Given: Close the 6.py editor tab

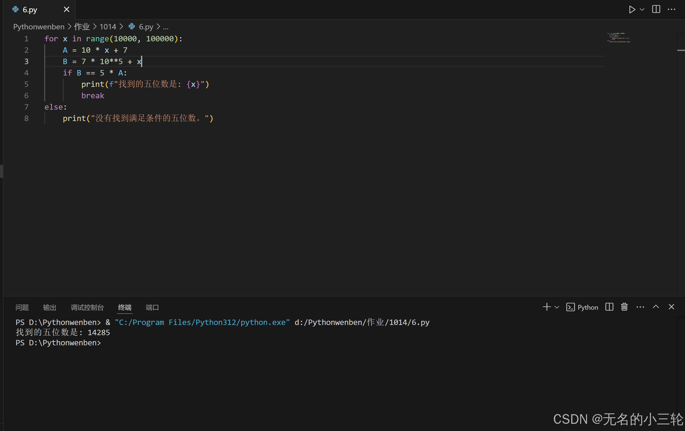Looking at the screenshot, I should 67,10.
